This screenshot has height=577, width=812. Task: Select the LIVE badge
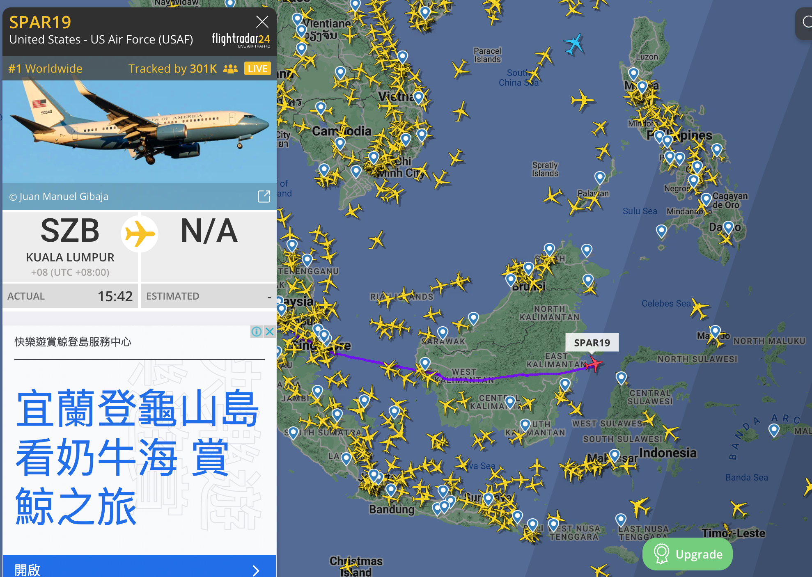tap(257, 69)
